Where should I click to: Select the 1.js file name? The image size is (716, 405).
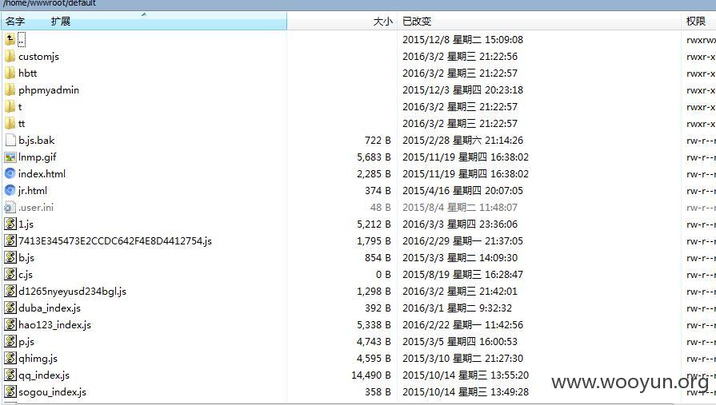(x=26, y=224)
